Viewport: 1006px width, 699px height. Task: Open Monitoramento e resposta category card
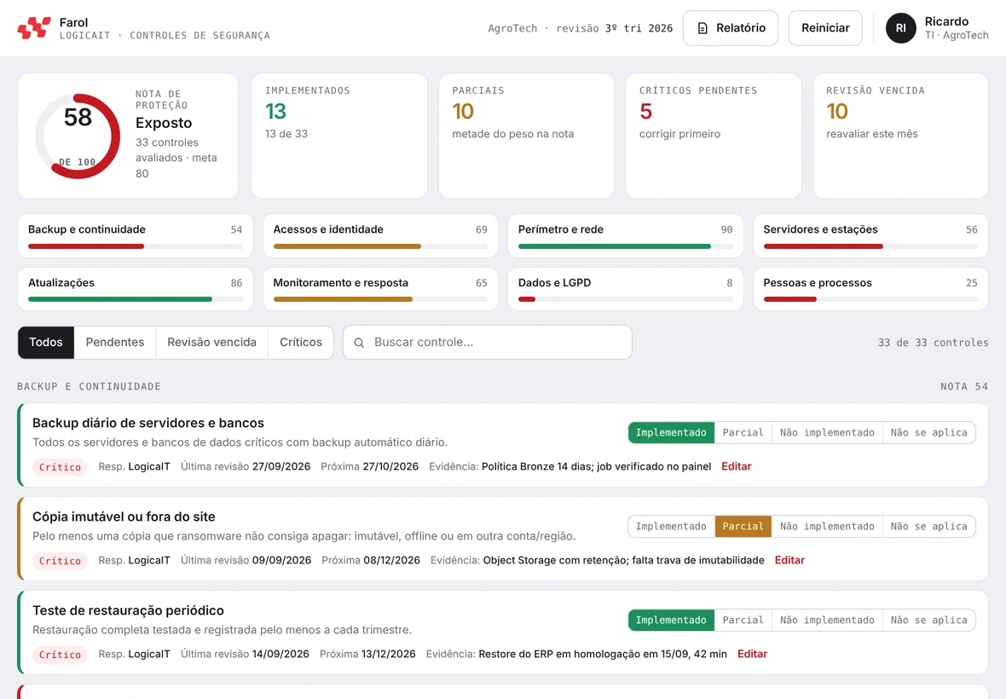380,289
